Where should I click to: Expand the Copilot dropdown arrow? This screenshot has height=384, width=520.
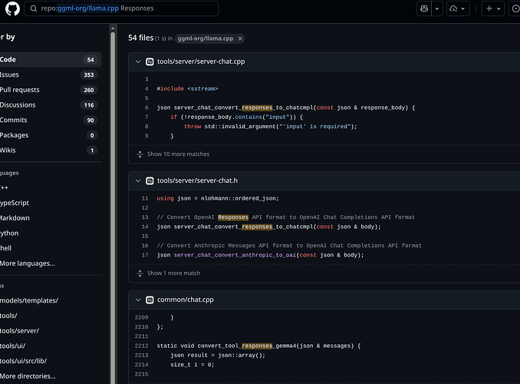(x=437, y=8)
